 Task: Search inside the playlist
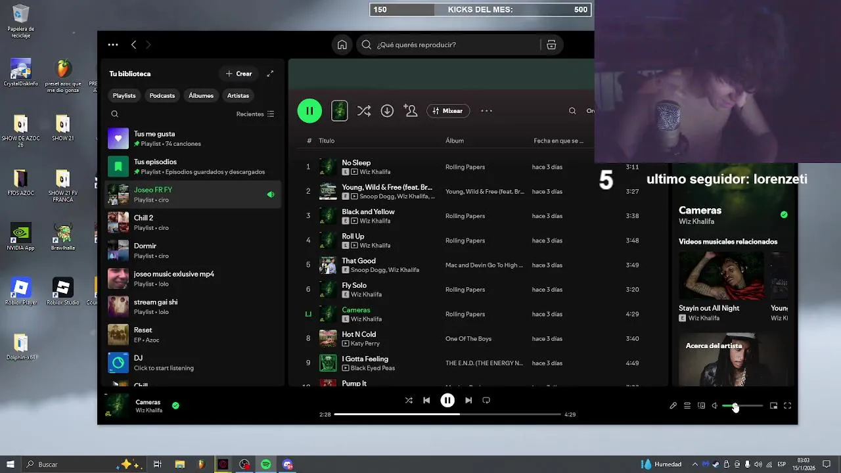pyautogui.click(x=572, y=111)
